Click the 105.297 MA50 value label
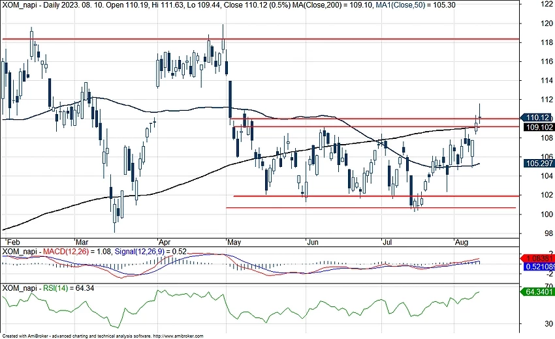Image resolution: width=555 pixels, height=339 pixels. coord(539,164)
